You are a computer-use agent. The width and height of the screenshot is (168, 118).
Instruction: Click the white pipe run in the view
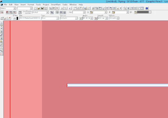(x=117, y=85)
